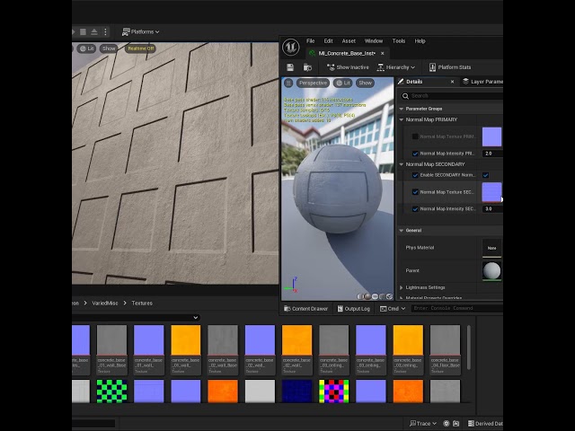Uncheck override for Enable SECONDARY Normal
The height and width of the screenshot is (431, 575).
415,175
